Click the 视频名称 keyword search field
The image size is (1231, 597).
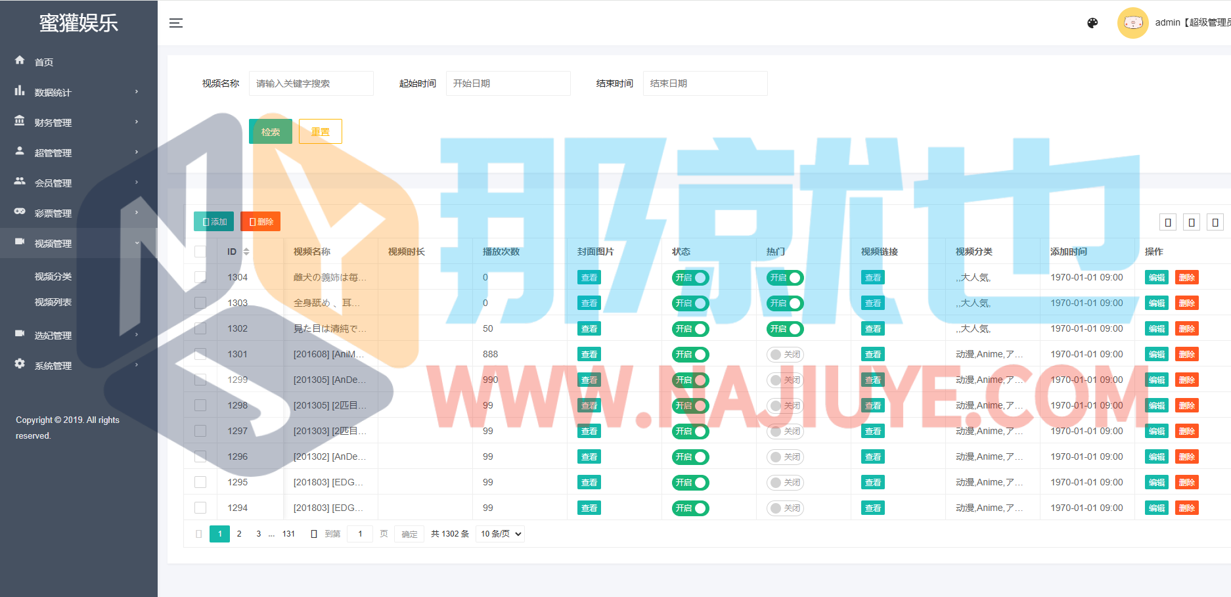coord(311,83)
